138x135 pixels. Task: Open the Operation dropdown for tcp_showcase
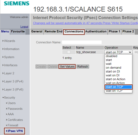click(x=118, y=52)
